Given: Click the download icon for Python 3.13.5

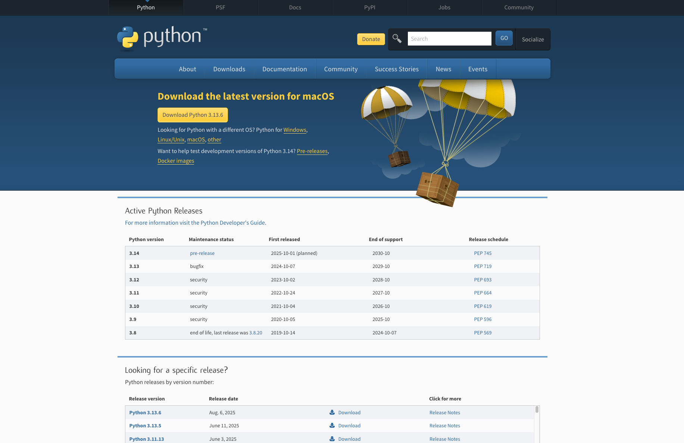Looking at the screenshot, I should point(332,425).
